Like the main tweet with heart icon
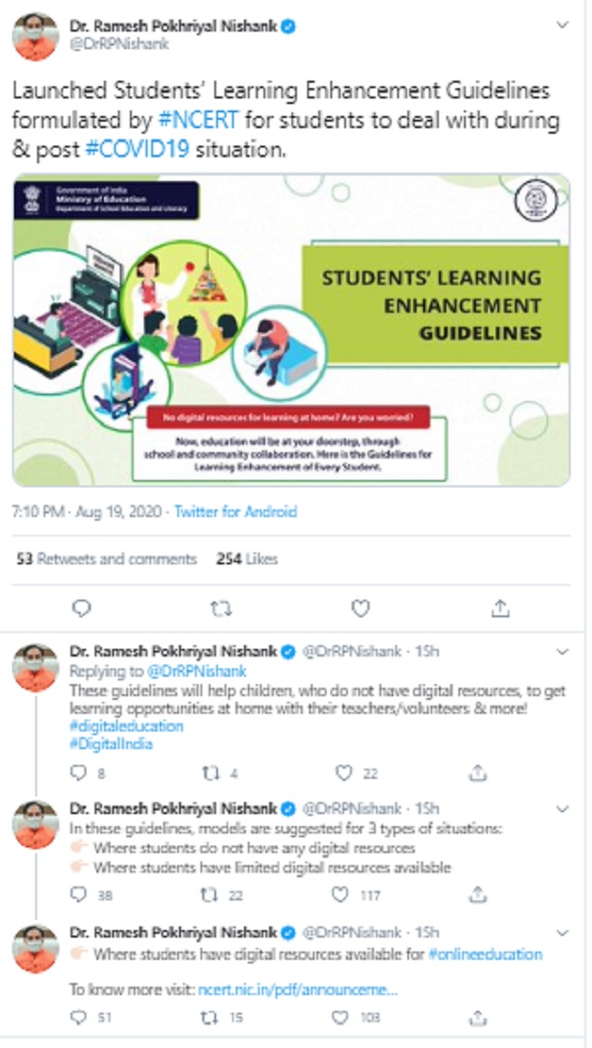The width and height of the screenshot is (592, 1048). click(x=361, y=608)
